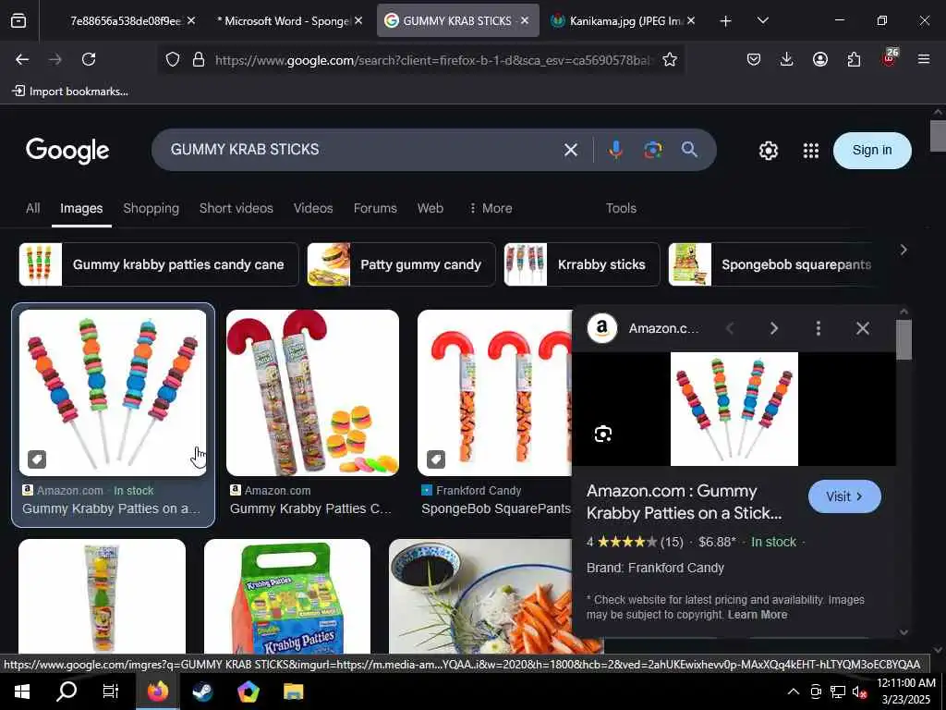Viewport: 946px width, 710px height.
Task: Expand the list all tabs dropdown
Action: click(x=762, y=20)
